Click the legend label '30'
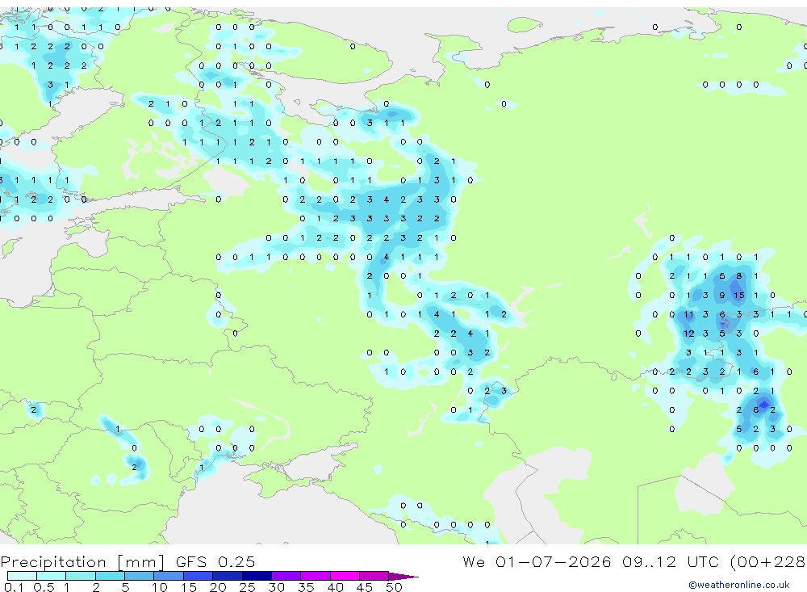Screen dimensions: 807x592 [276, 587]
